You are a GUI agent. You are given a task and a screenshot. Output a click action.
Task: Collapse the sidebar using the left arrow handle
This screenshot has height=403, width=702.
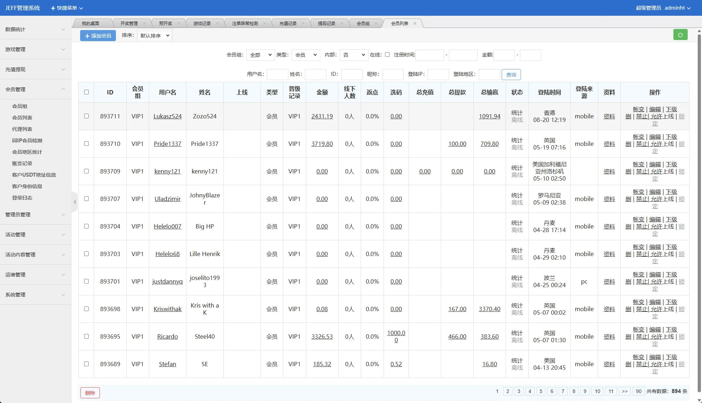pyautogui.click(x=74, y=202)
